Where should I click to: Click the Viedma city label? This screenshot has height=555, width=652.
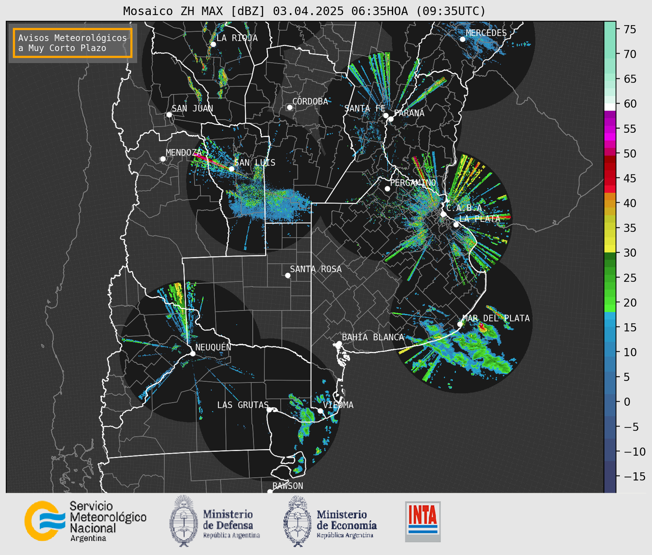(x=338, y=405)
